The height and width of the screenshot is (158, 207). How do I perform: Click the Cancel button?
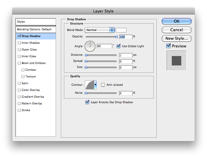coord(176,30)
